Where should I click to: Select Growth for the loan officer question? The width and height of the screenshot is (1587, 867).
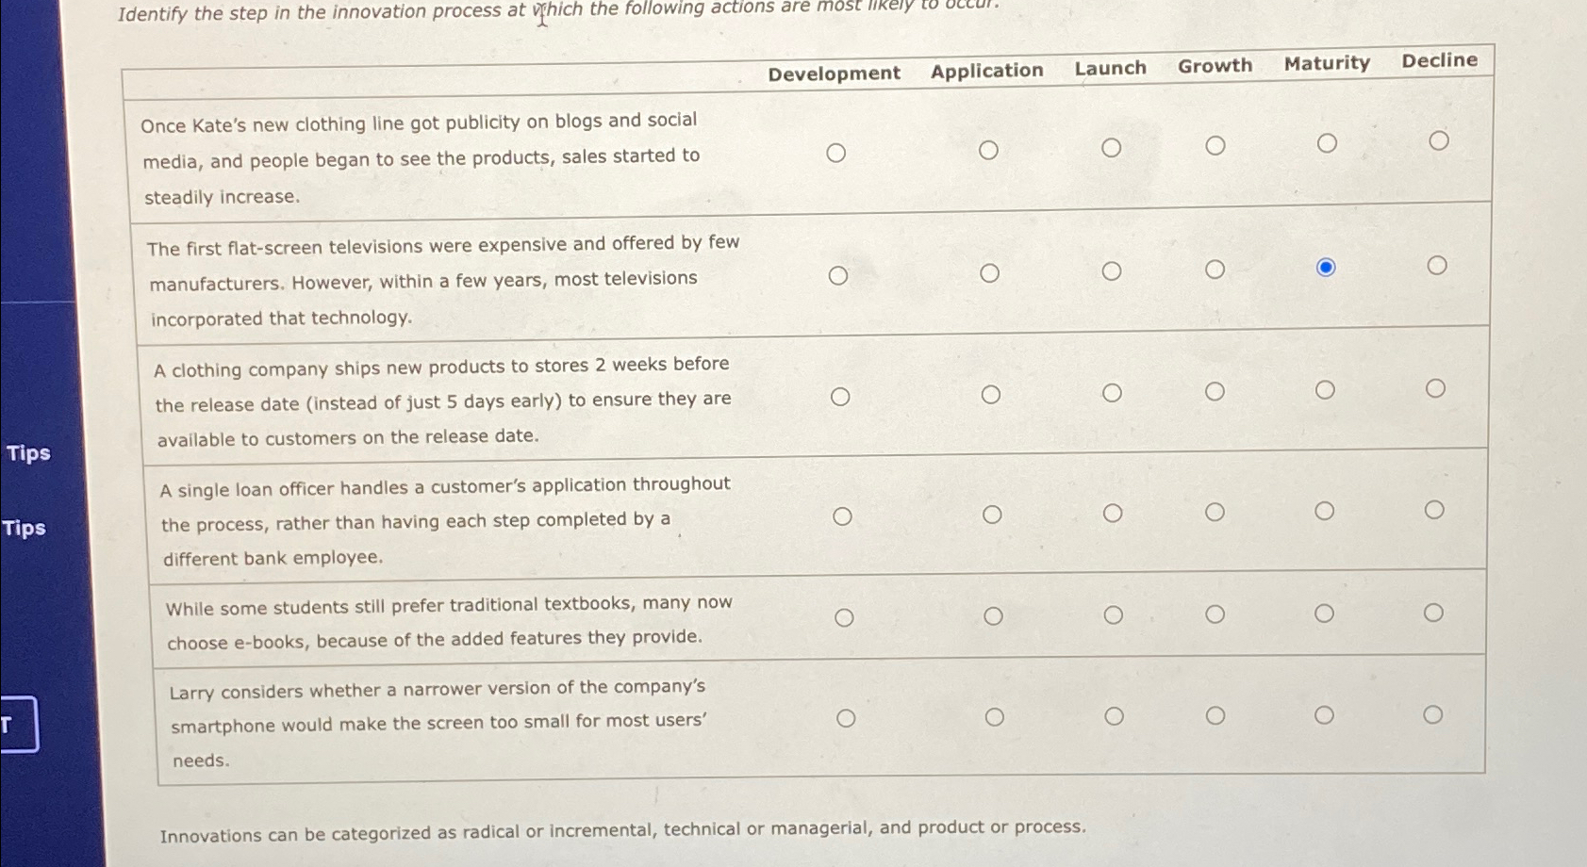click(1215, 513)
